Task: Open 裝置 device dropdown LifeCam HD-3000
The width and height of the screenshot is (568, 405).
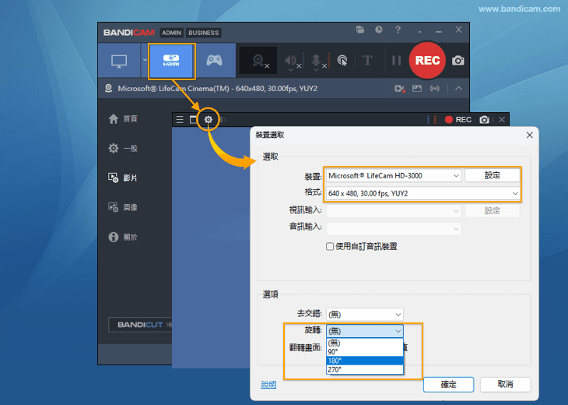Action: pyautogui.click(x=394, y=176)
